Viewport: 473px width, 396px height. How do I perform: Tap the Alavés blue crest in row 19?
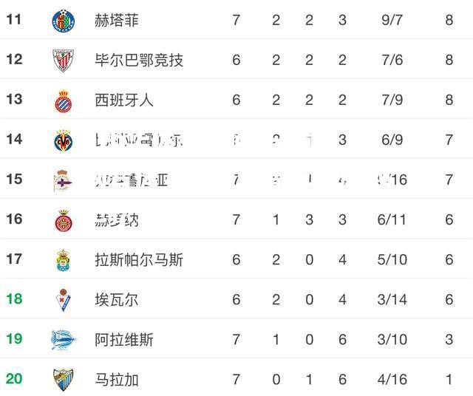tap(64, 340)
